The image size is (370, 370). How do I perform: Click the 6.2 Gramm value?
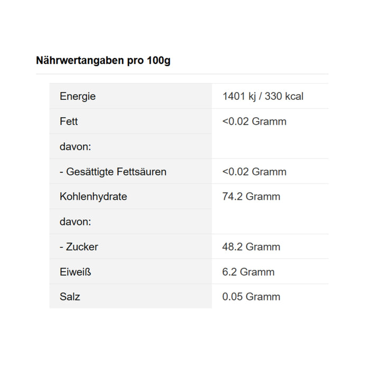248,272
